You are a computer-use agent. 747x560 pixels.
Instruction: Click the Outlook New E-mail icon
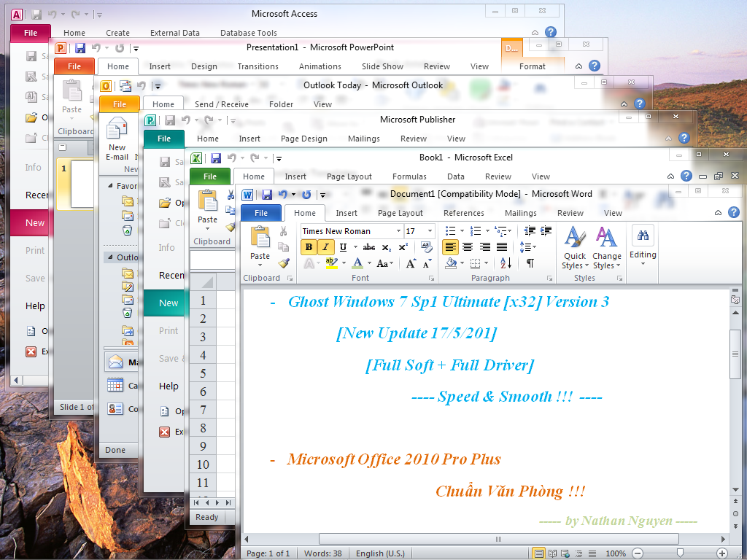click(117, 138)
